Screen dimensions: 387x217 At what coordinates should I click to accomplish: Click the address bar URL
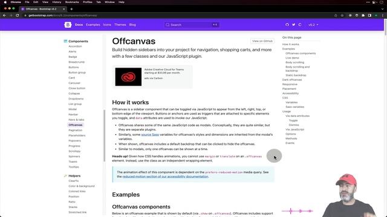coord(62,16)
